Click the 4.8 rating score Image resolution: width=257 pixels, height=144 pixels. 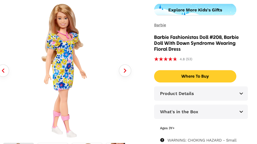point(182,59)
